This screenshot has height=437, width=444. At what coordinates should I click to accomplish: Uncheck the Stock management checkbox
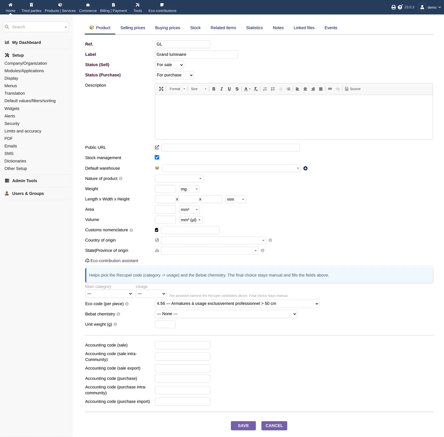click(157, 157)
